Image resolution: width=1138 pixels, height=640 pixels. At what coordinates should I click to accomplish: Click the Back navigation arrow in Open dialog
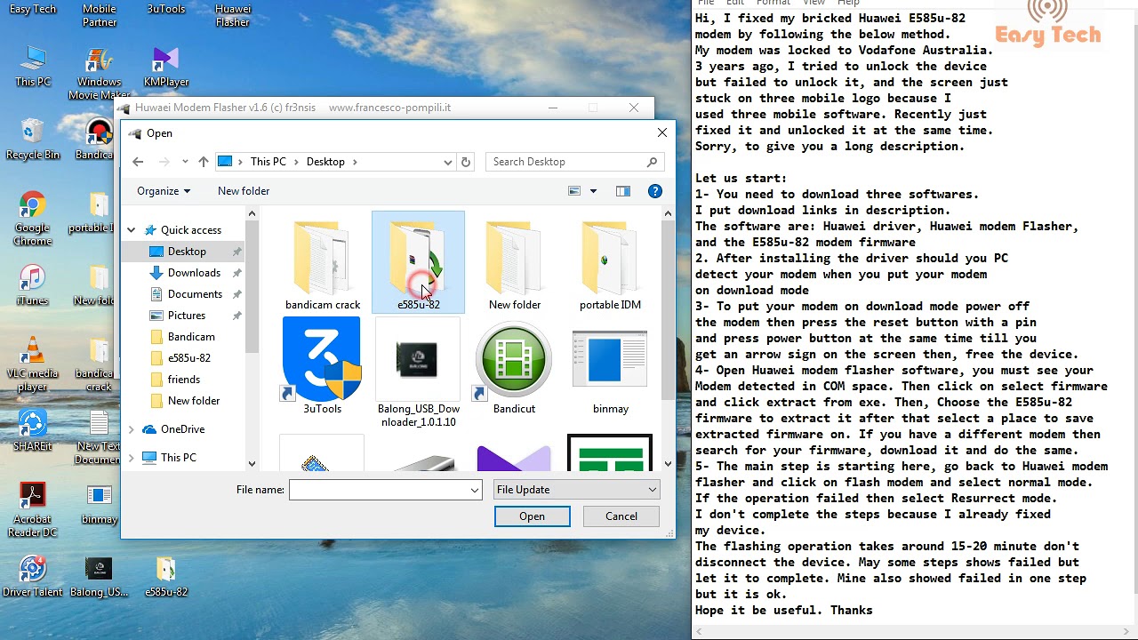(138, 162)
